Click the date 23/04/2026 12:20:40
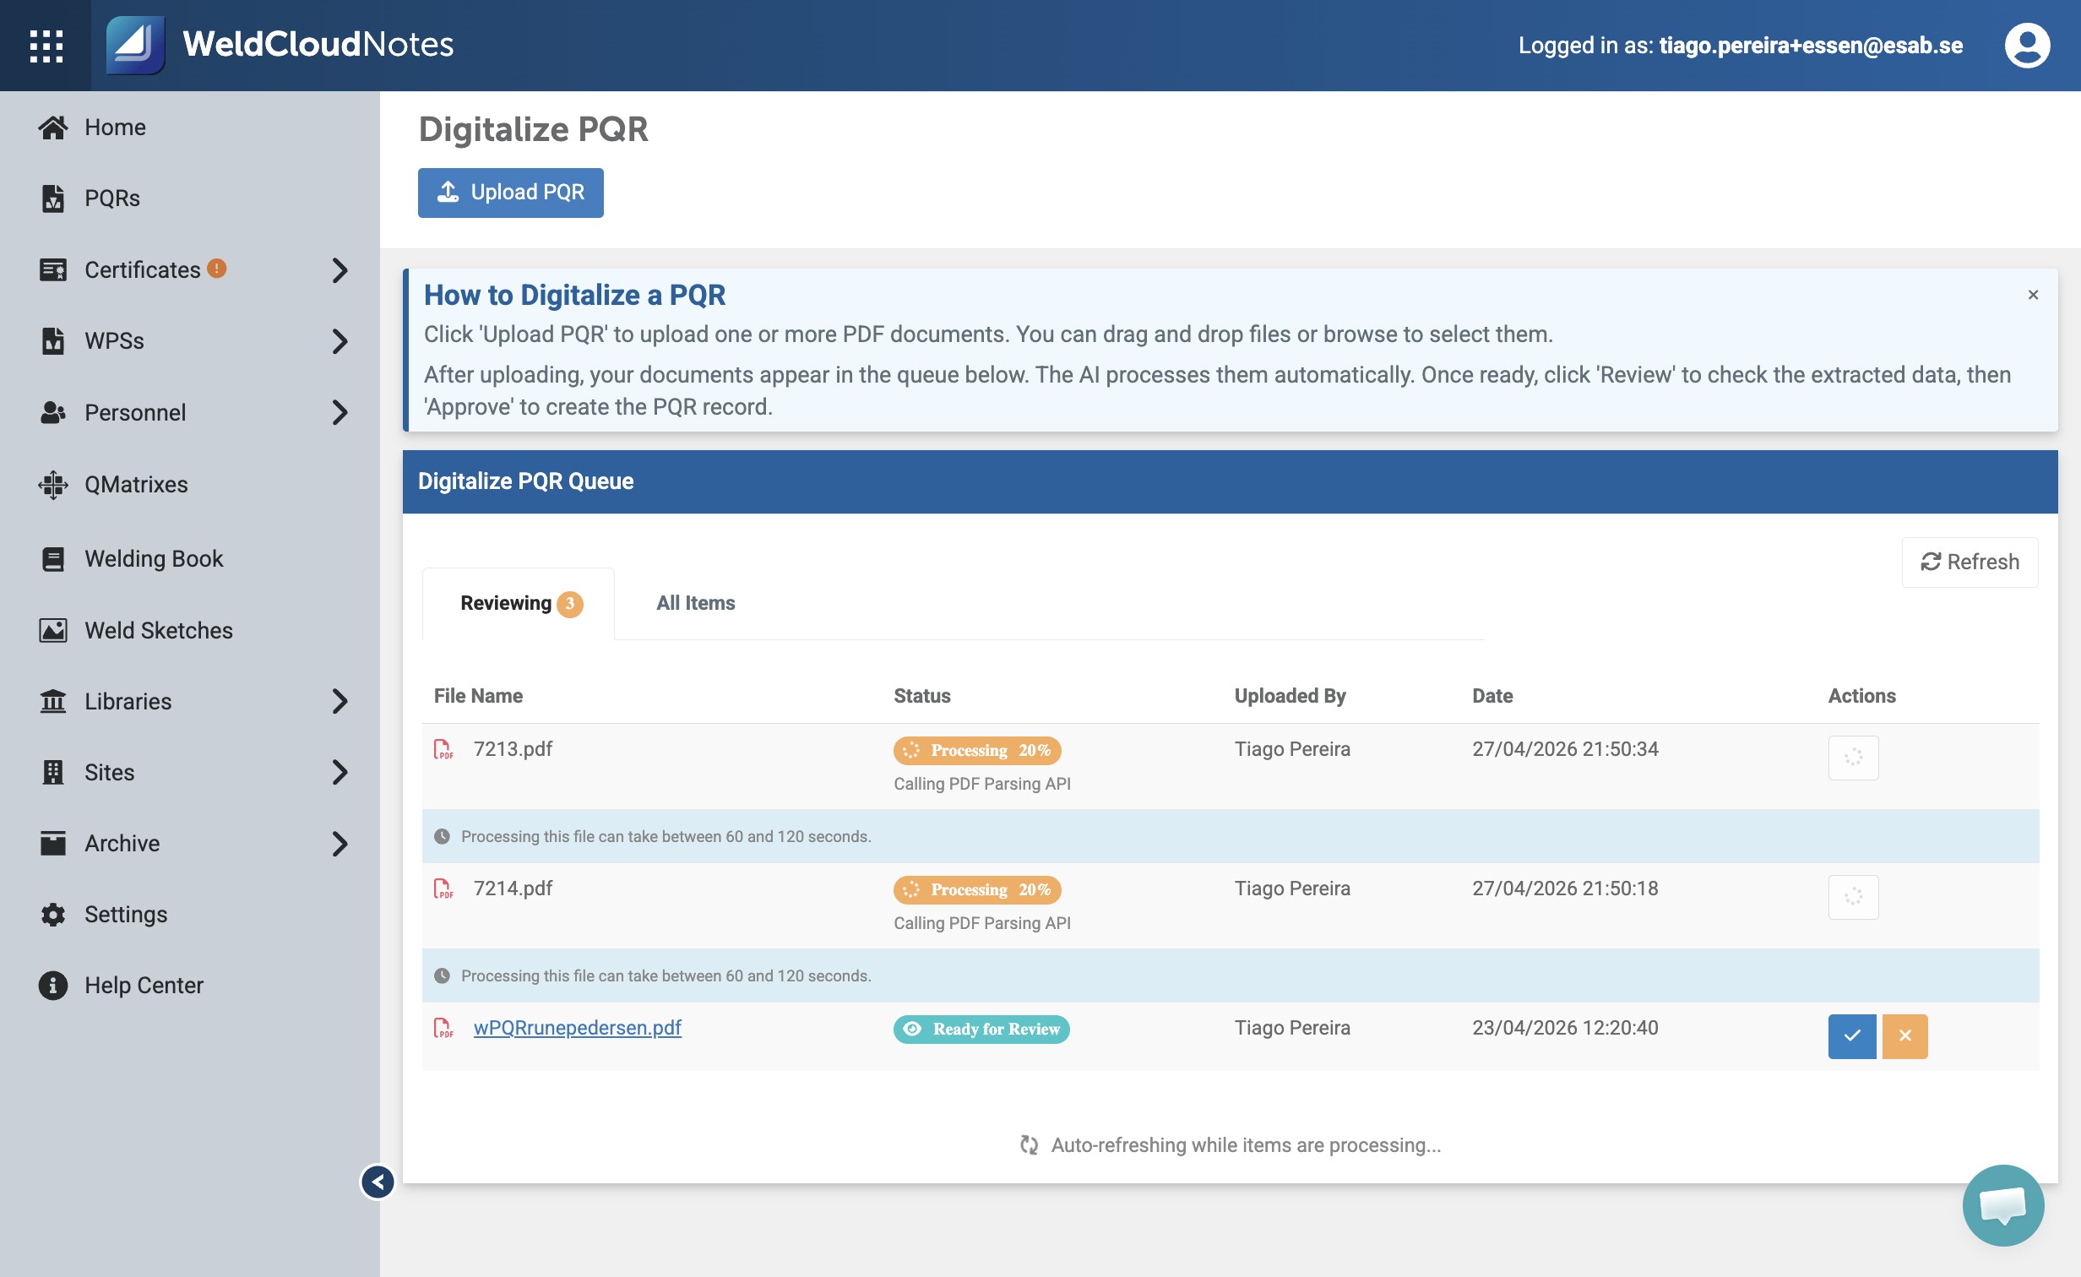 click(1565, 1028)
